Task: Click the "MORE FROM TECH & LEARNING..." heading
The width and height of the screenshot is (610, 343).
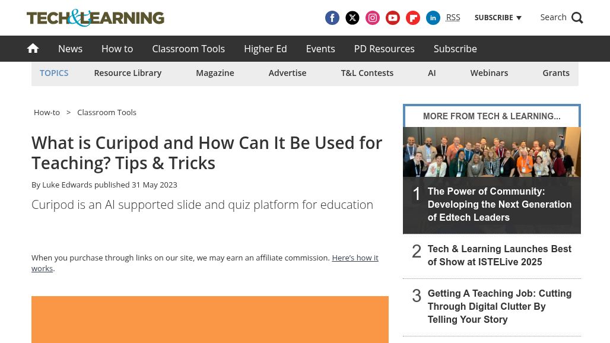Action: tap(492, 116)
